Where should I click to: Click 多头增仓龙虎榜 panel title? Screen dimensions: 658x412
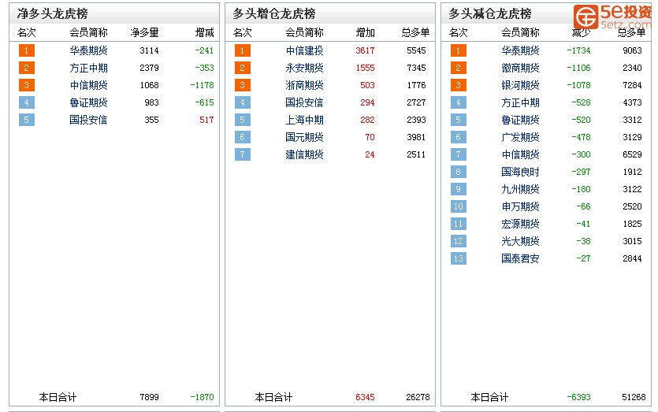pos(274,14)
